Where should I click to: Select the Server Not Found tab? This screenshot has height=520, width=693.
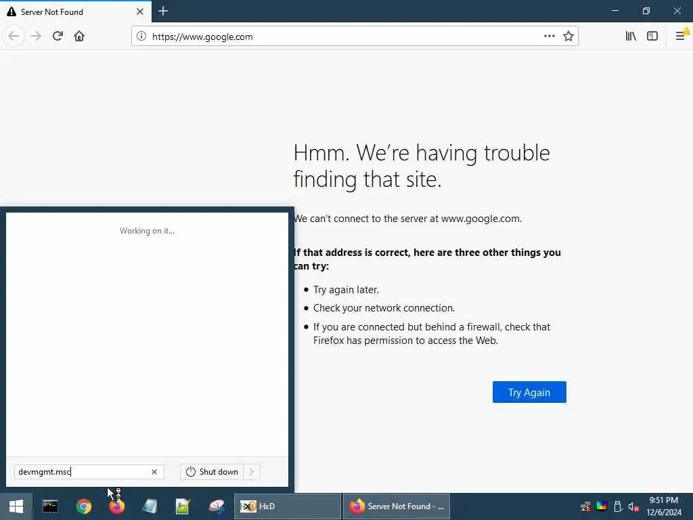tap(76, 12)
